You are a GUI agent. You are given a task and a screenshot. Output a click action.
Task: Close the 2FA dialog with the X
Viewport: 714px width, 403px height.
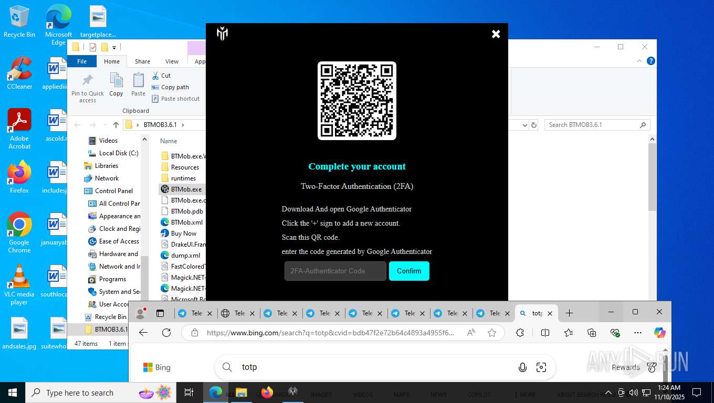pos(496,34)
